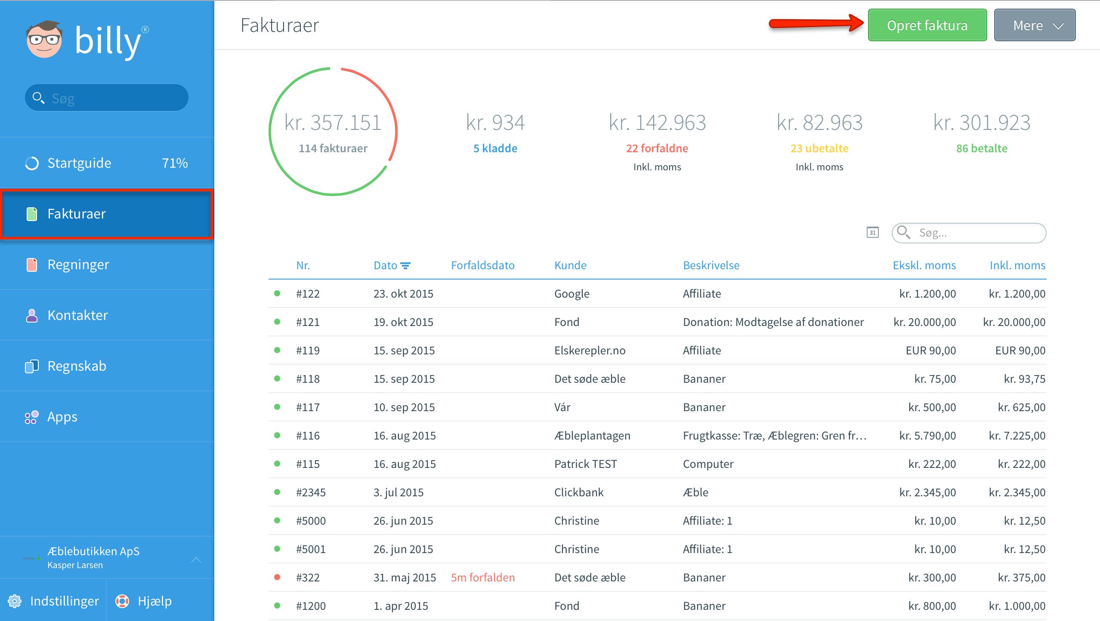Click the 114 fakturaer total circle

333,132
